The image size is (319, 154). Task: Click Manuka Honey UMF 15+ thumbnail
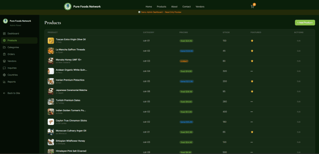click(x=51, y=61)
